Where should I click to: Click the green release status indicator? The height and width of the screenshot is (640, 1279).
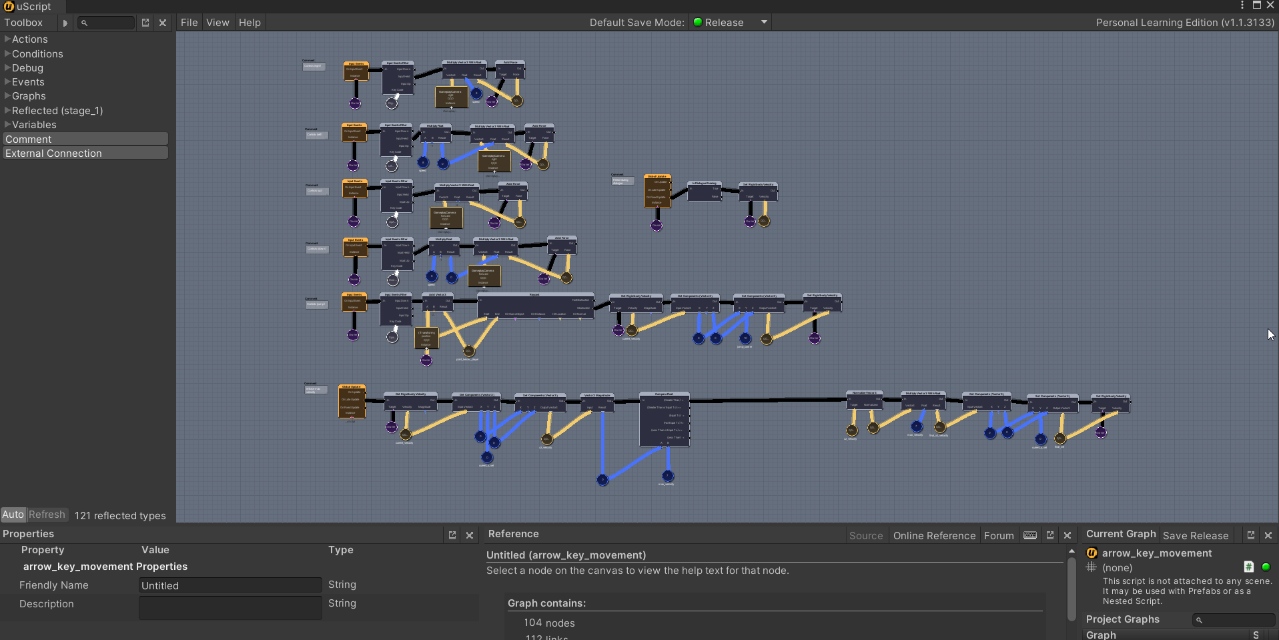click(x=1266, y=567)
